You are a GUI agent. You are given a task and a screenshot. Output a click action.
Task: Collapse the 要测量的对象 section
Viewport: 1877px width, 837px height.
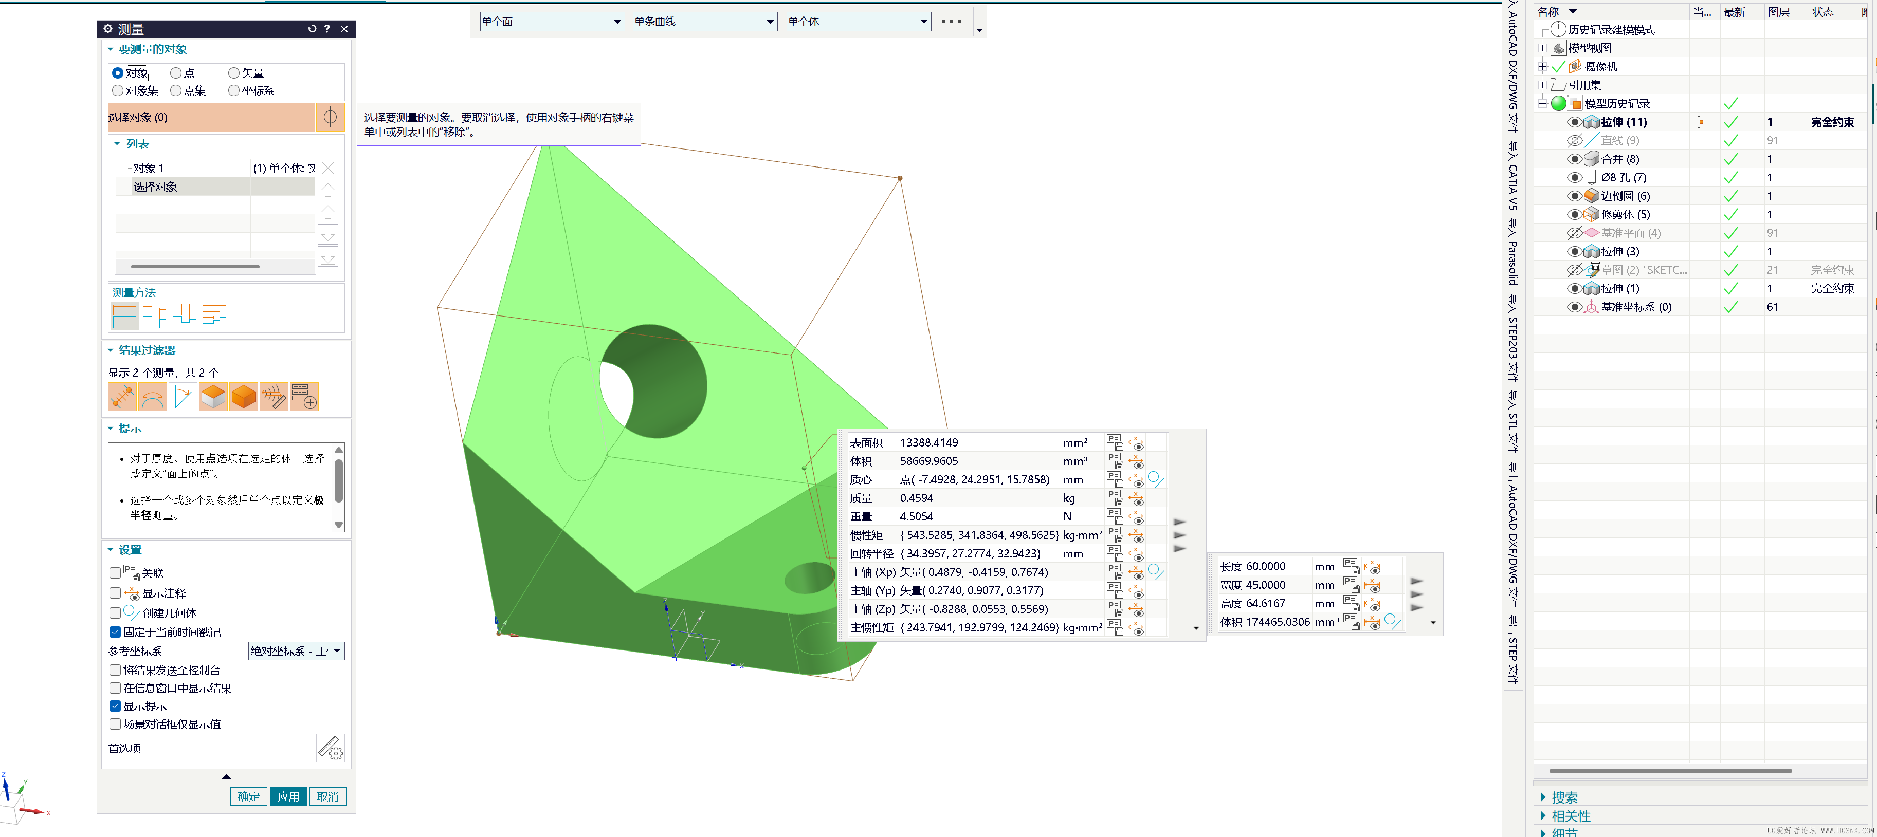point(111,49)
